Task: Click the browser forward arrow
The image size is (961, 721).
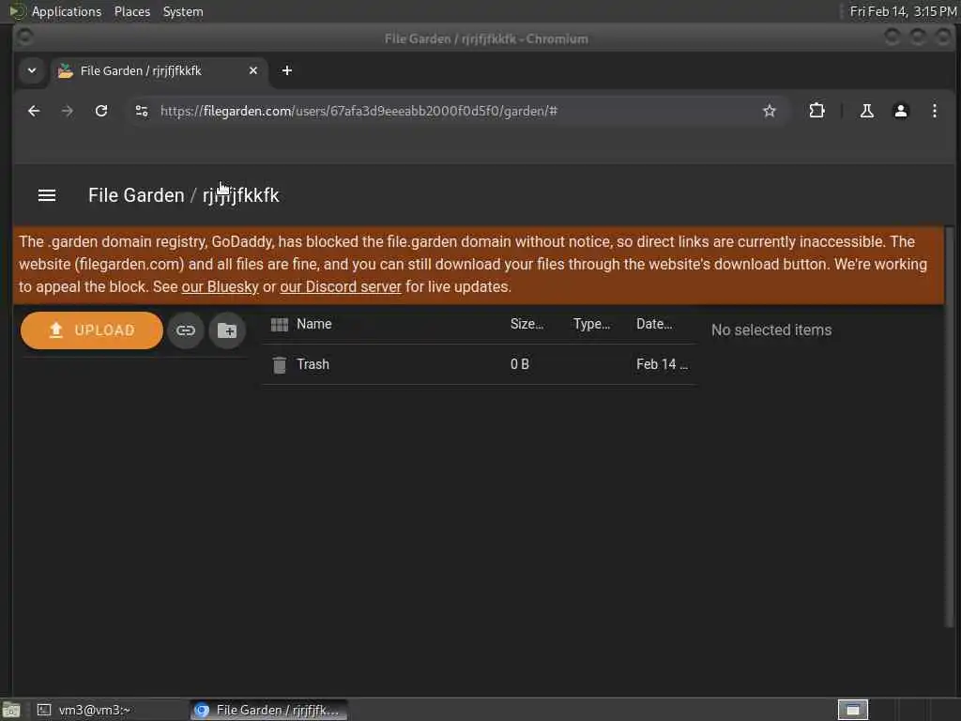Action: pyautogui.click(x=68, y=111)
